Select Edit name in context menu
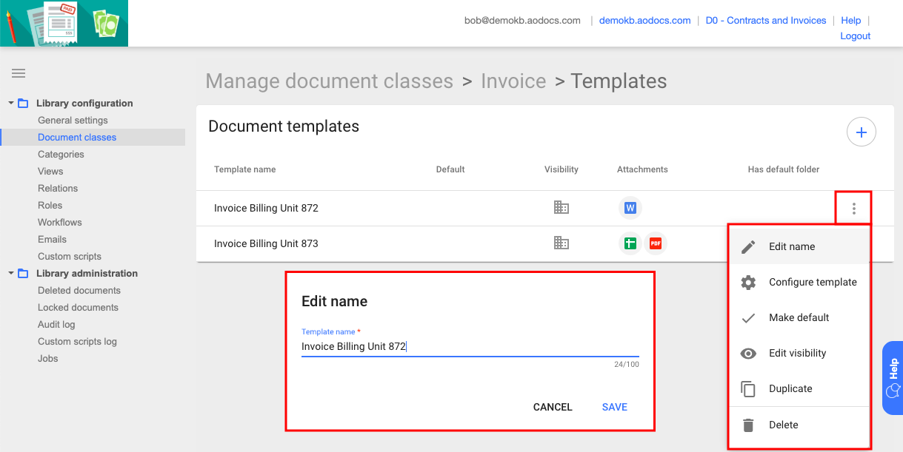Image resolution: width=903 pixels, height=452 pixels. (799, 246)
